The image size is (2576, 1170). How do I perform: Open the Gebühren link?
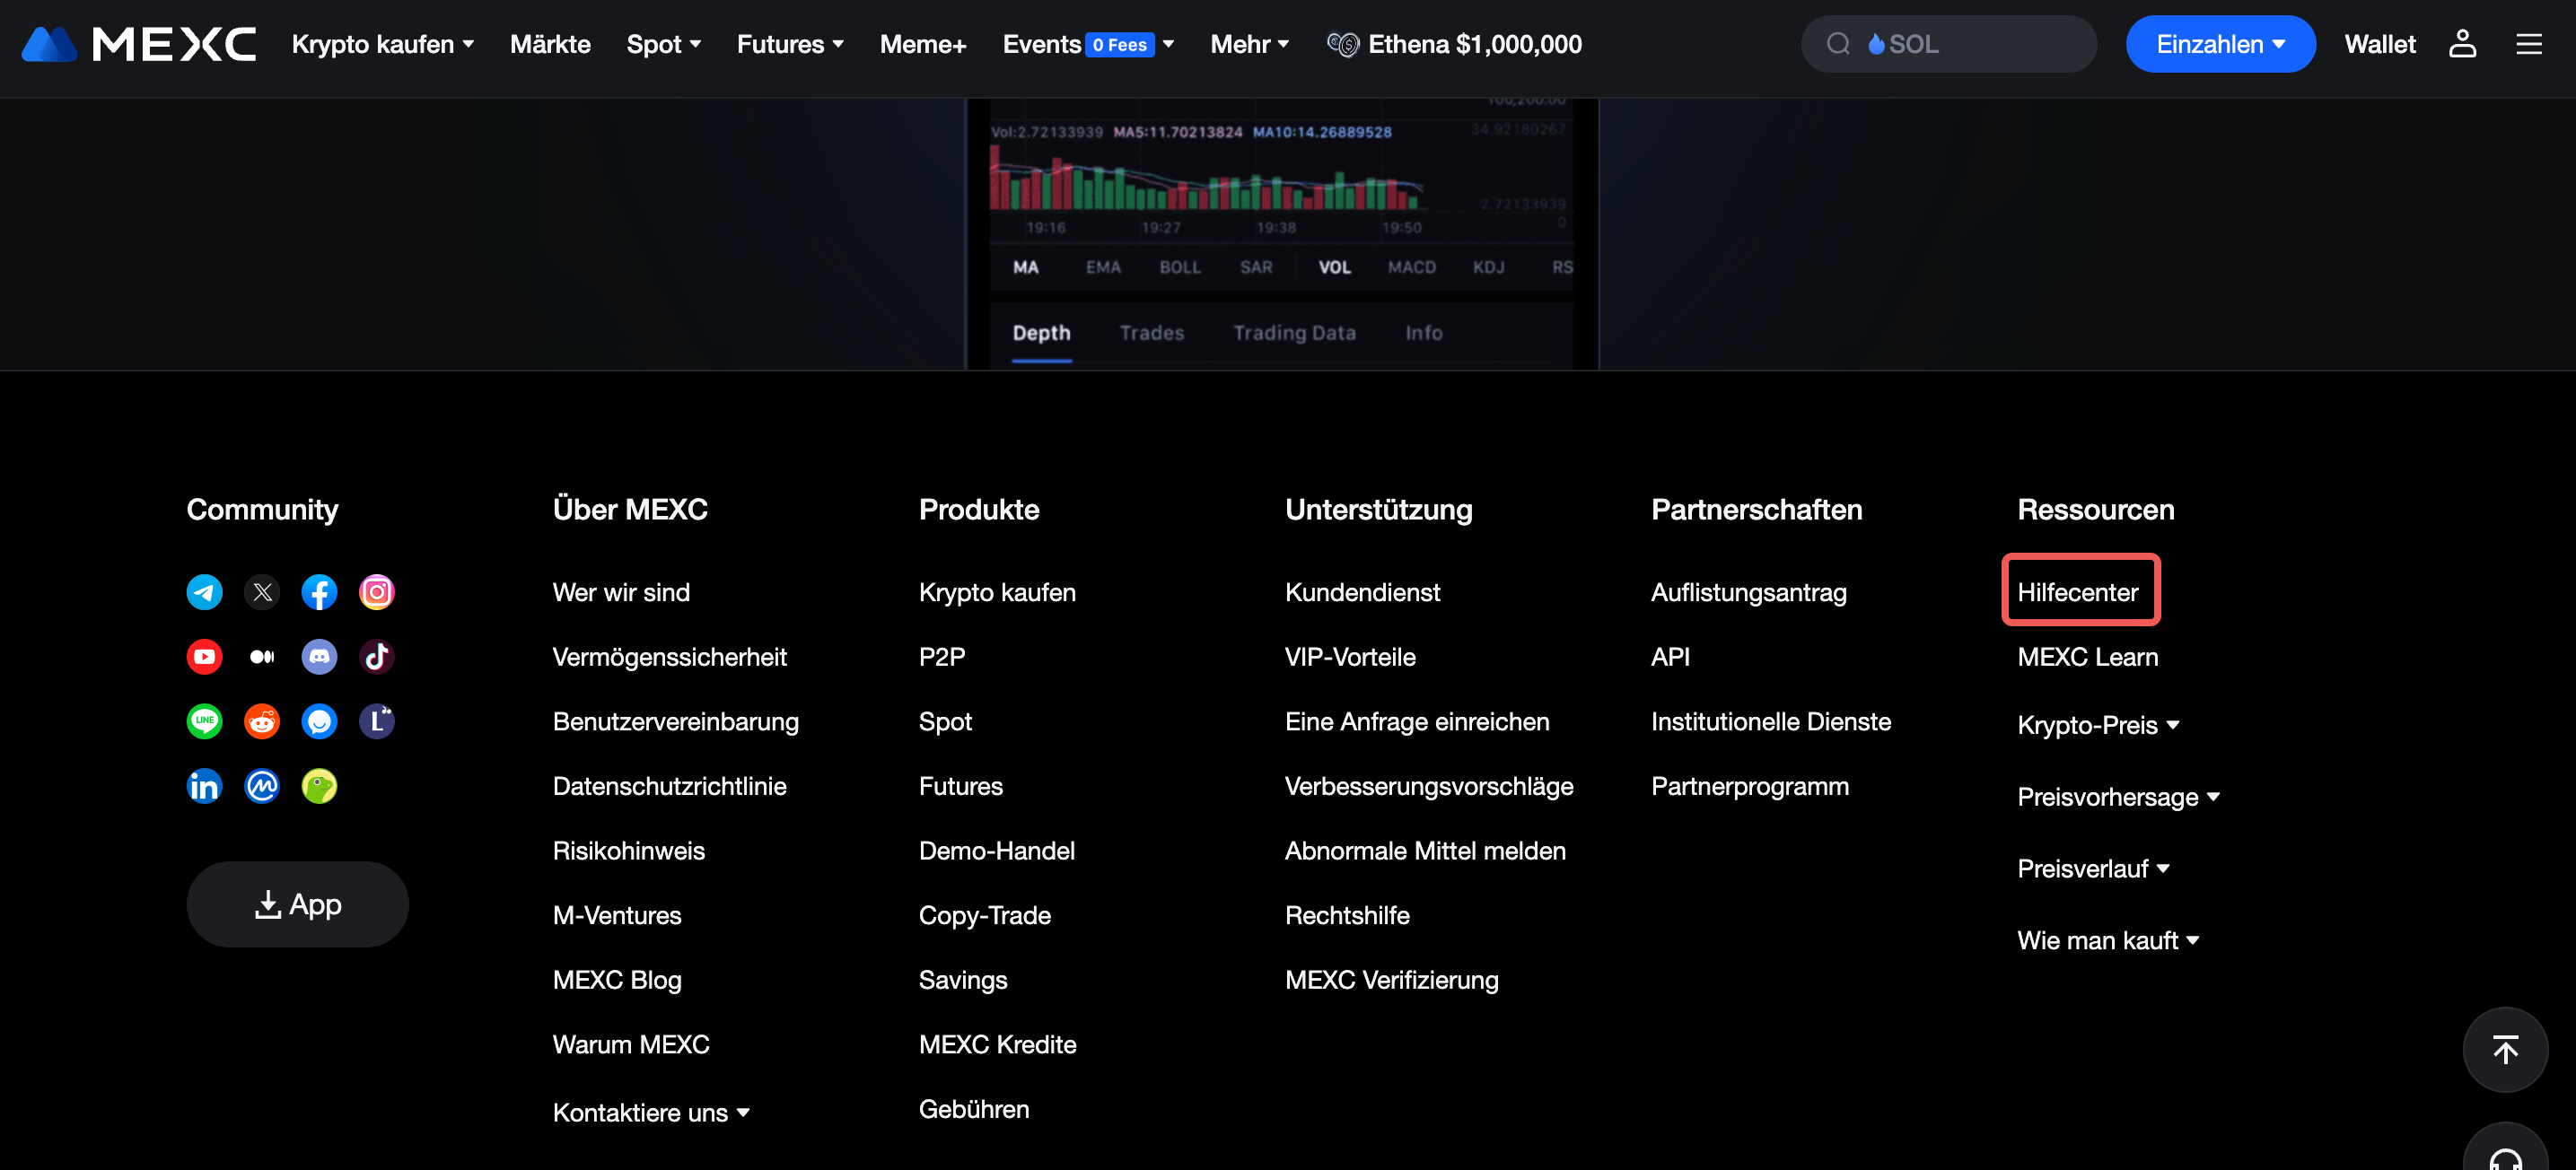click(x=974, y=1109)
